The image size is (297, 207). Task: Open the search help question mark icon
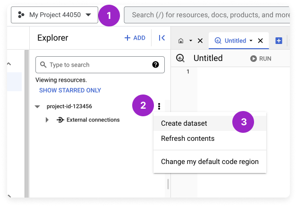(x=155, y=65)
